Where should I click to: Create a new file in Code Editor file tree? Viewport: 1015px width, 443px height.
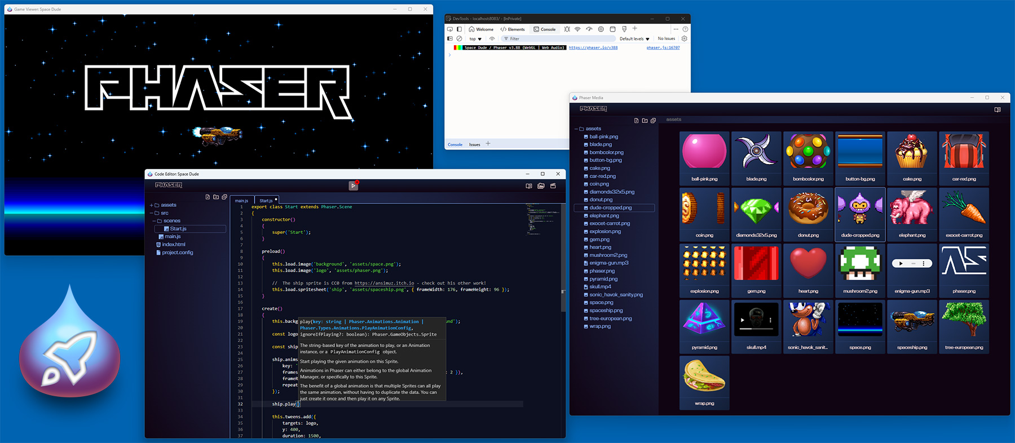tap(208, 197)
